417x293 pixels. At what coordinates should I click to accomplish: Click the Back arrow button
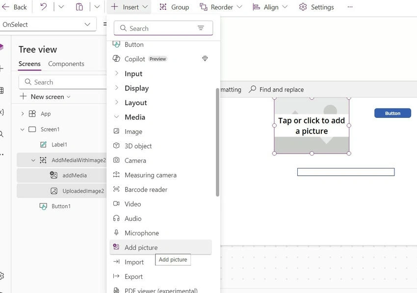pyautogui.click(x=14, y=7)
